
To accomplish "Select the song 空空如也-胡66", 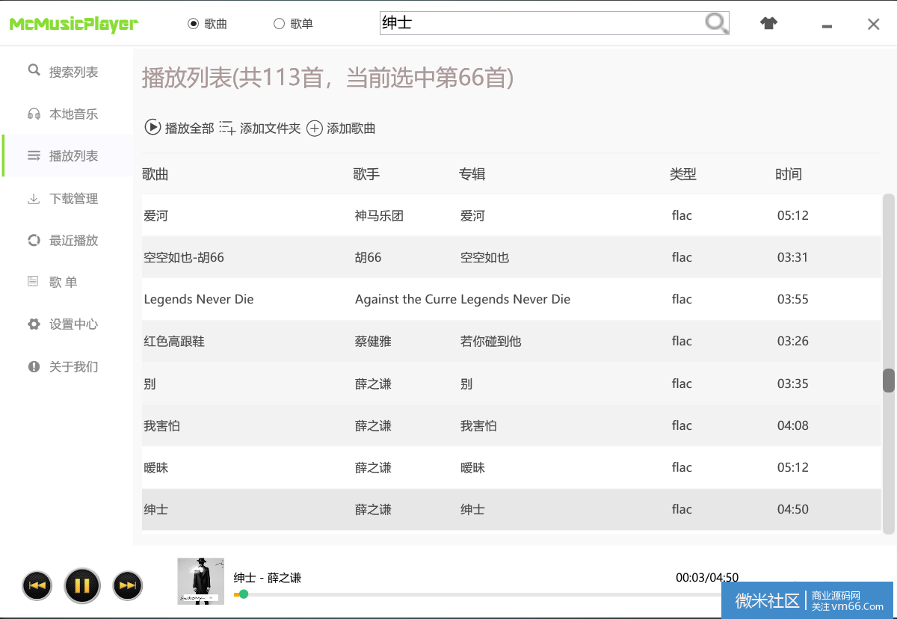I will coord(511,257).
